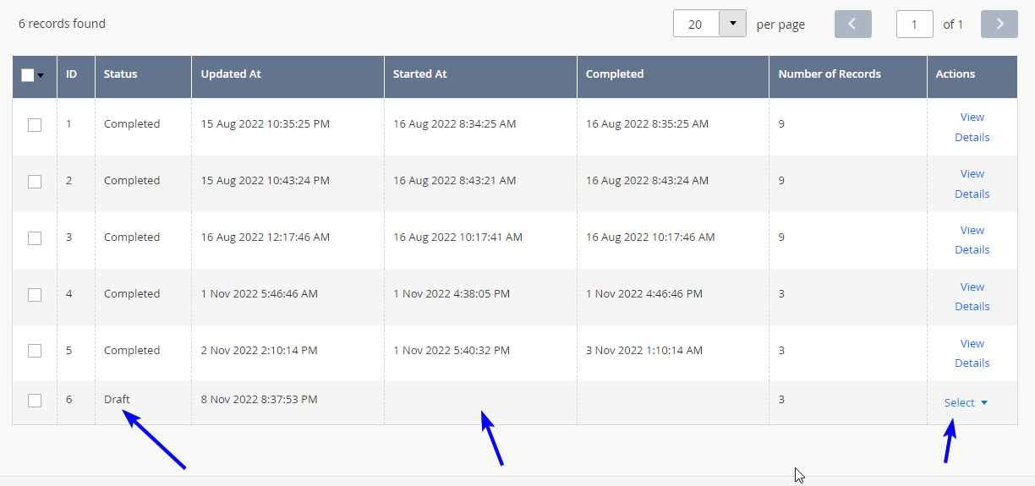Click the per page value 20 field
Viewport: 1035px width, 486px height.
696,24
